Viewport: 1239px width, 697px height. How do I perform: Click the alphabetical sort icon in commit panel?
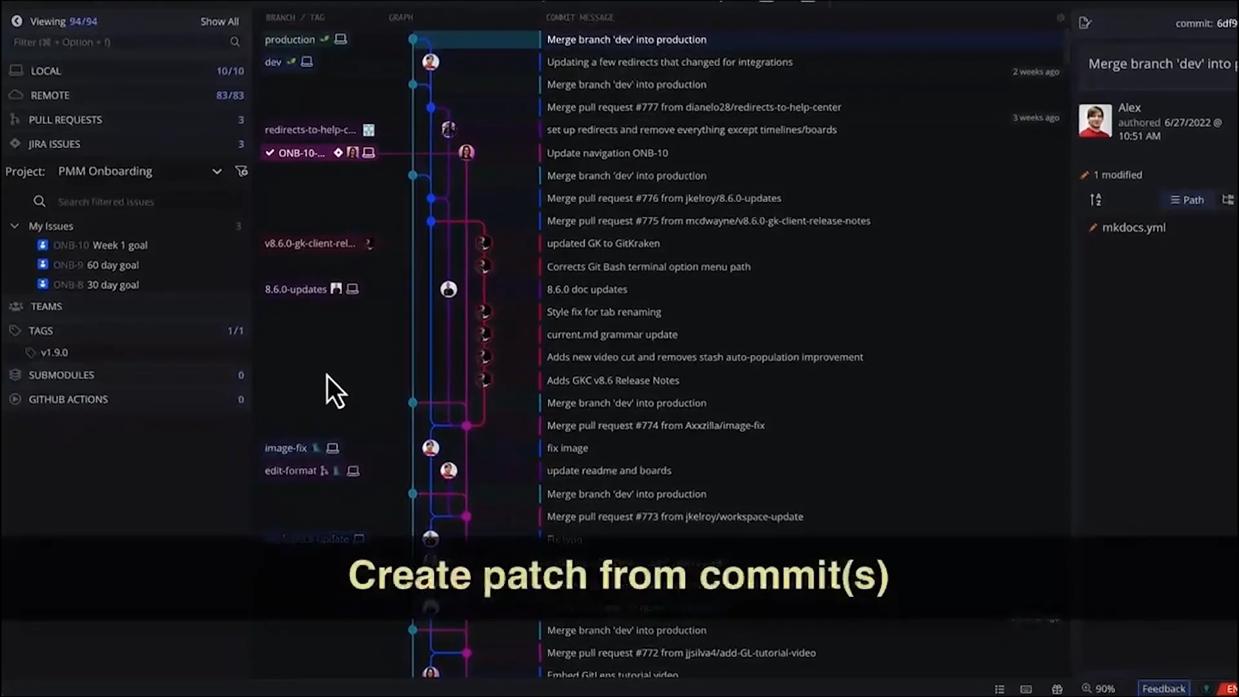point(1096,200)
